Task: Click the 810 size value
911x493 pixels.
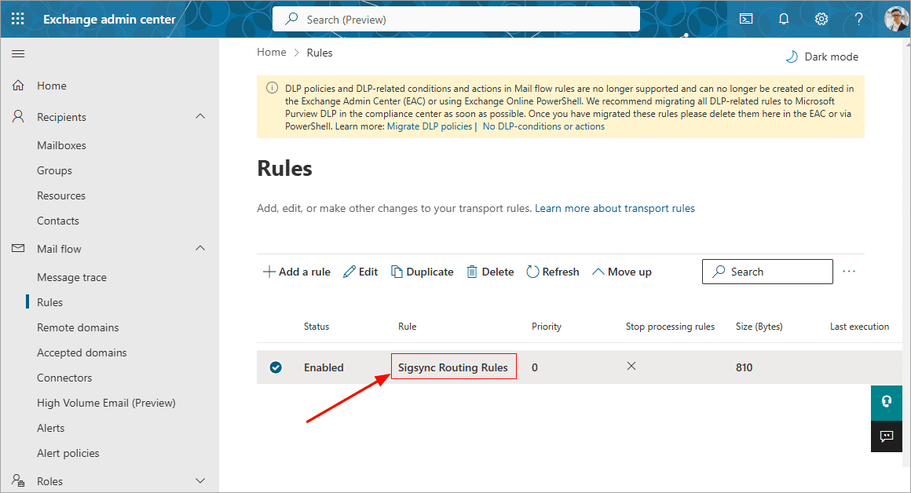Action: click(745, 367)
